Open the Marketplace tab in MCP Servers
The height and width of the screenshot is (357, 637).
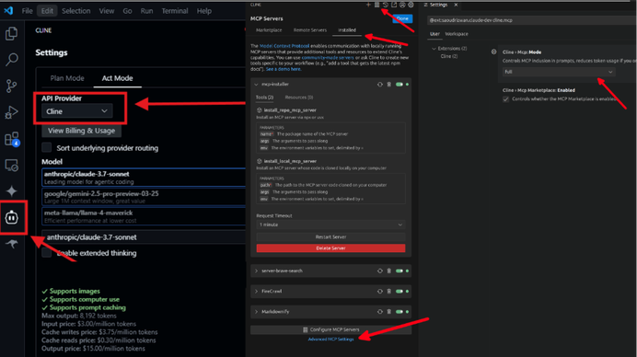pos(269,30)
